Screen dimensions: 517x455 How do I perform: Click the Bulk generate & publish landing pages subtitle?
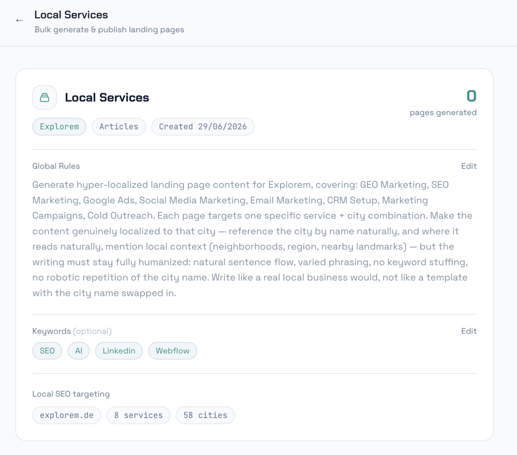(x=109, y=29)
